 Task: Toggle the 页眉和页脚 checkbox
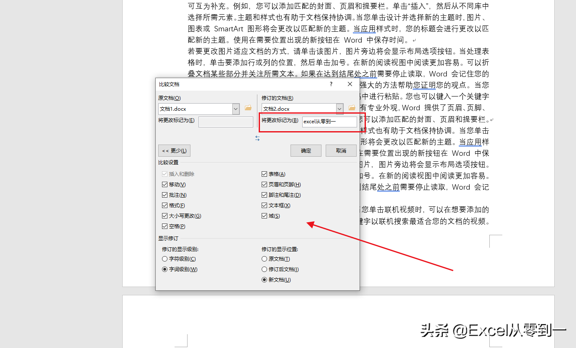(x=264, y=185)
